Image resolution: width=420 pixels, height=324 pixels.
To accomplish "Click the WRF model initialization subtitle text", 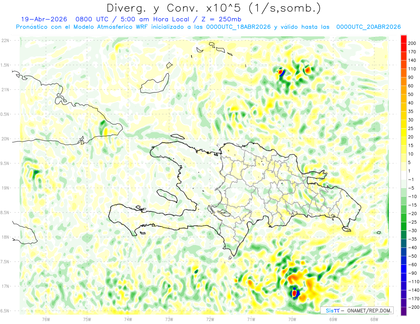I will 208,27.
